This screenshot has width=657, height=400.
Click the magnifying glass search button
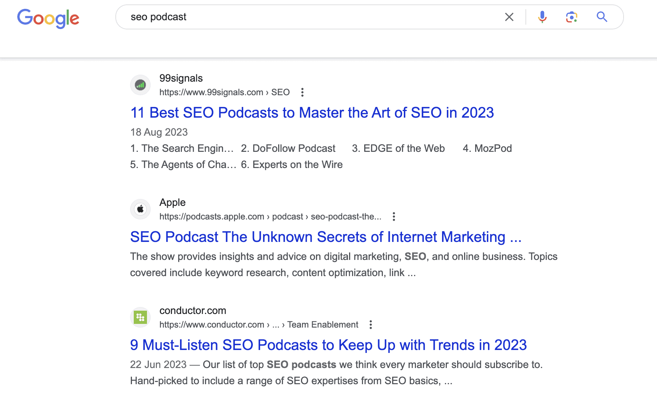point(602,17)
